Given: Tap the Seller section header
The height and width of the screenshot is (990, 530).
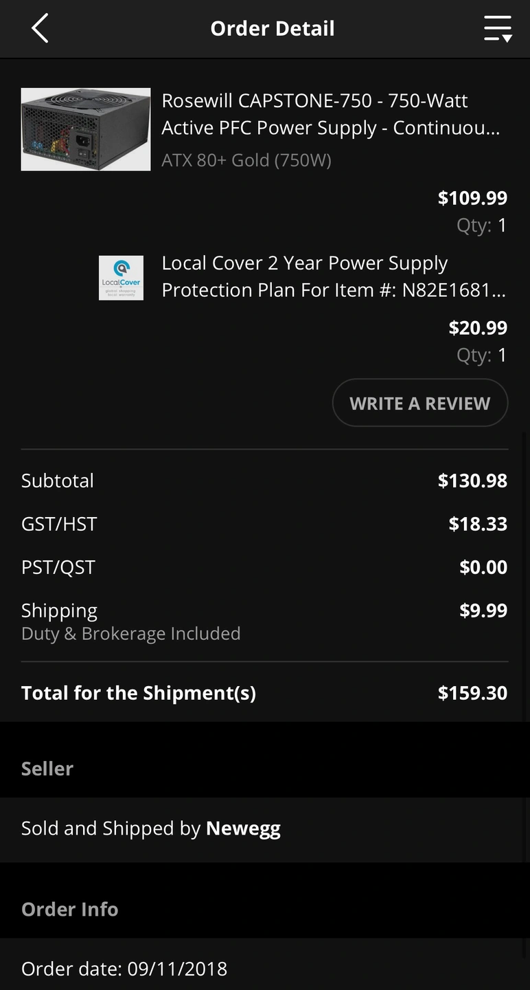Looking at the screenshot, I should [47, 769].
